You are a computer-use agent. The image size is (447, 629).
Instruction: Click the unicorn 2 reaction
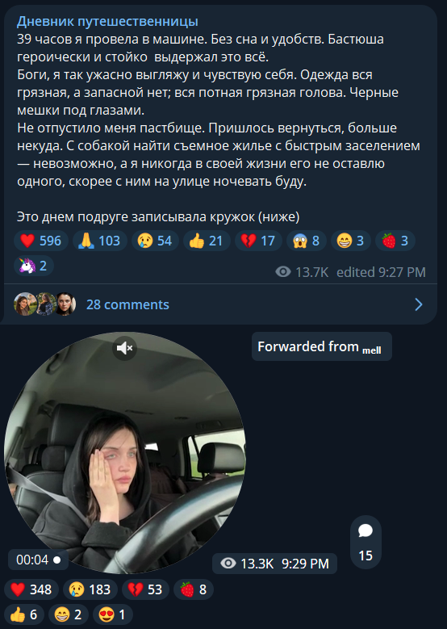click(x=34, y=266)
